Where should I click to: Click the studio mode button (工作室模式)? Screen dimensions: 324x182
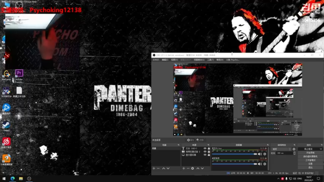[310, 160]
